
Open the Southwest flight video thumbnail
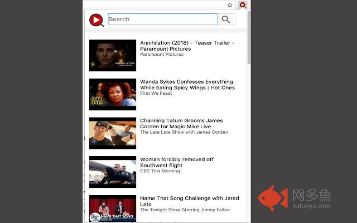pos(113,172)
